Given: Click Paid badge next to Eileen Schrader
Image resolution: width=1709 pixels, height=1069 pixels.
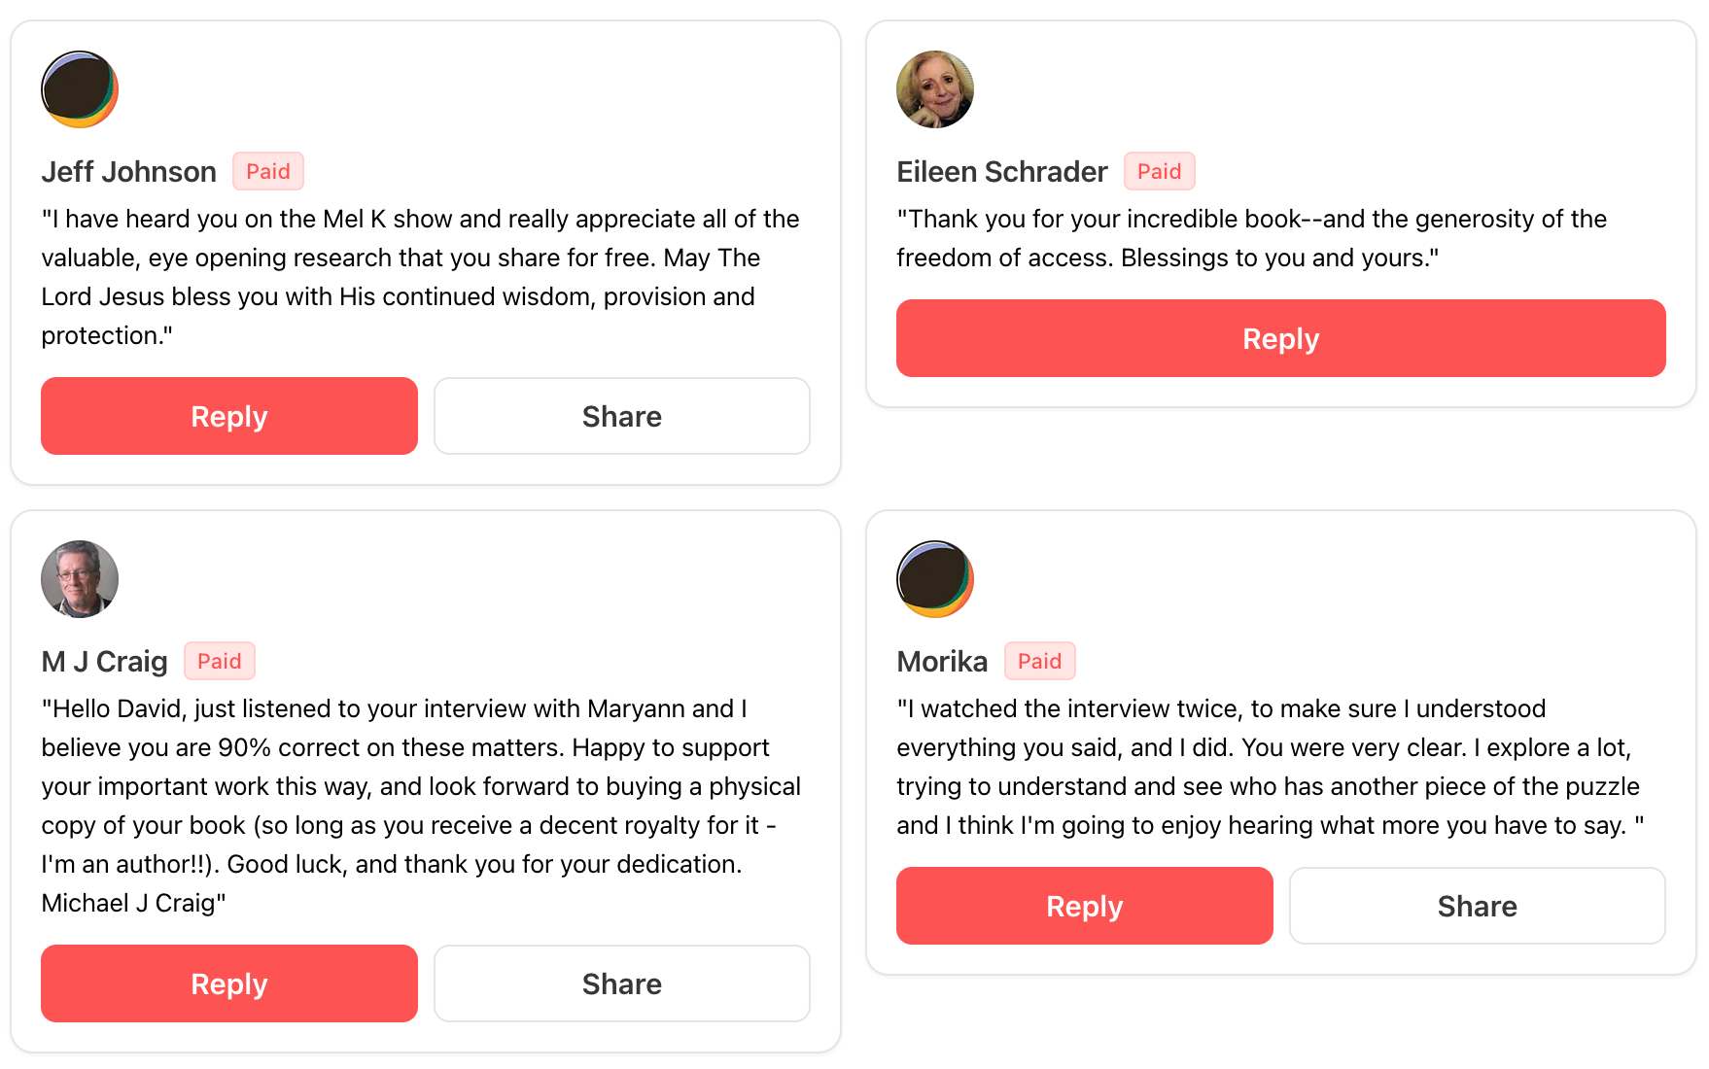Looking at the screenshot, I should (x=1159, y=171).
